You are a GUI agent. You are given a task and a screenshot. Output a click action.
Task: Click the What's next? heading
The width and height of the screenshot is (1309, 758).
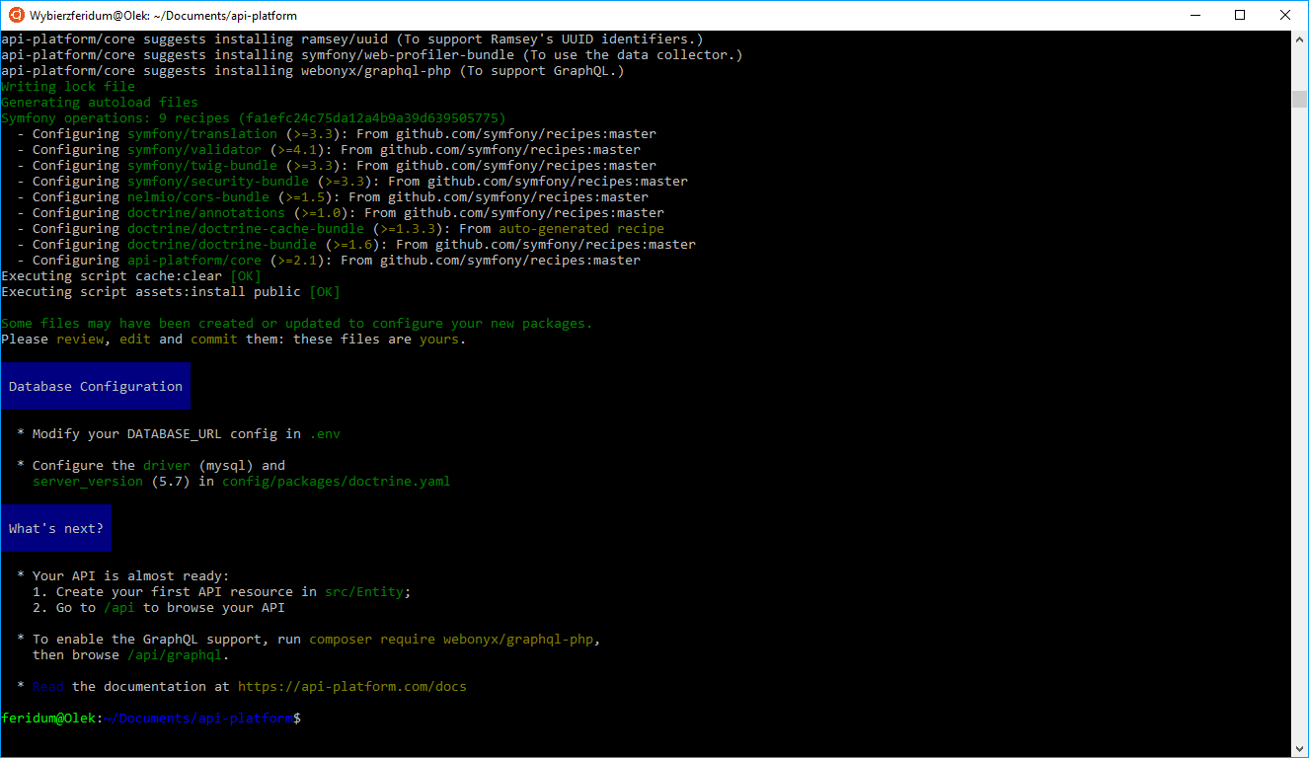click(x=55, y=528)
